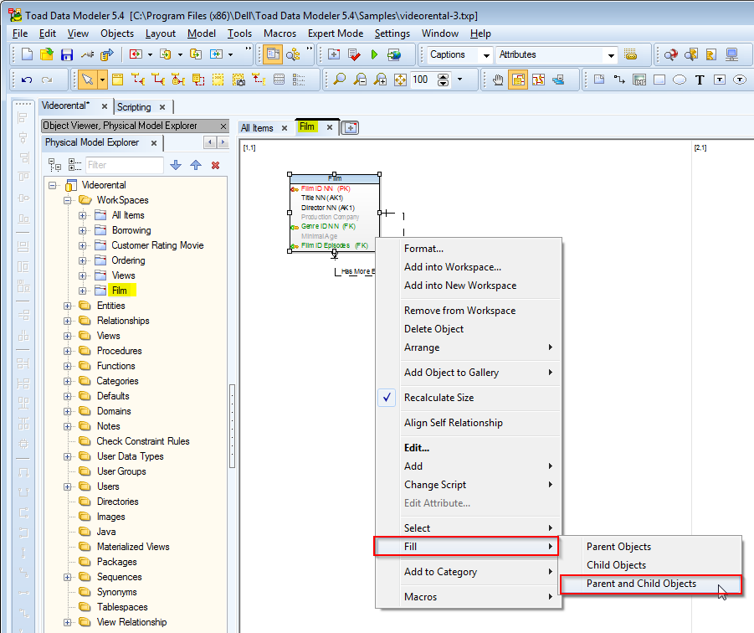Click the green Run arrow icon

pos(374,54)
